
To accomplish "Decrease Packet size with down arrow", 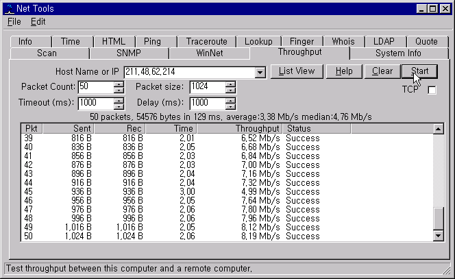I will (230, 90).
